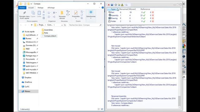Expand the address bar history dropdown
This screenshot has width=200, height=112.
[62, 25]
